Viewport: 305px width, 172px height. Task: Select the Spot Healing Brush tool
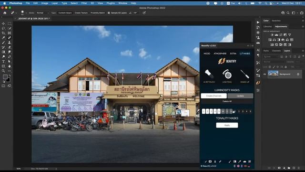pyautogui.click(x=10, y=38)
